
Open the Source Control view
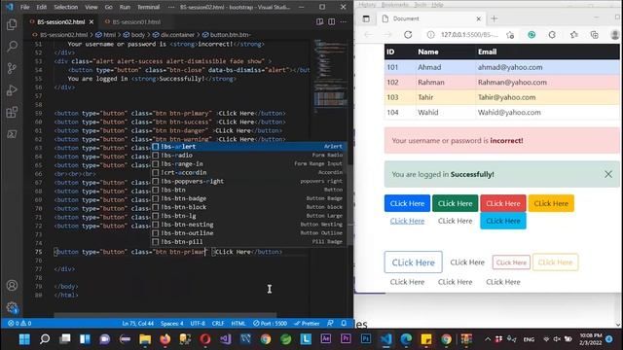(x=12, y=68)
